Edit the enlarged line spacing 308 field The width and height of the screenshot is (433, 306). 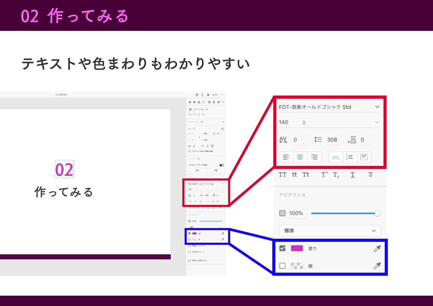(x=333, y=139)
